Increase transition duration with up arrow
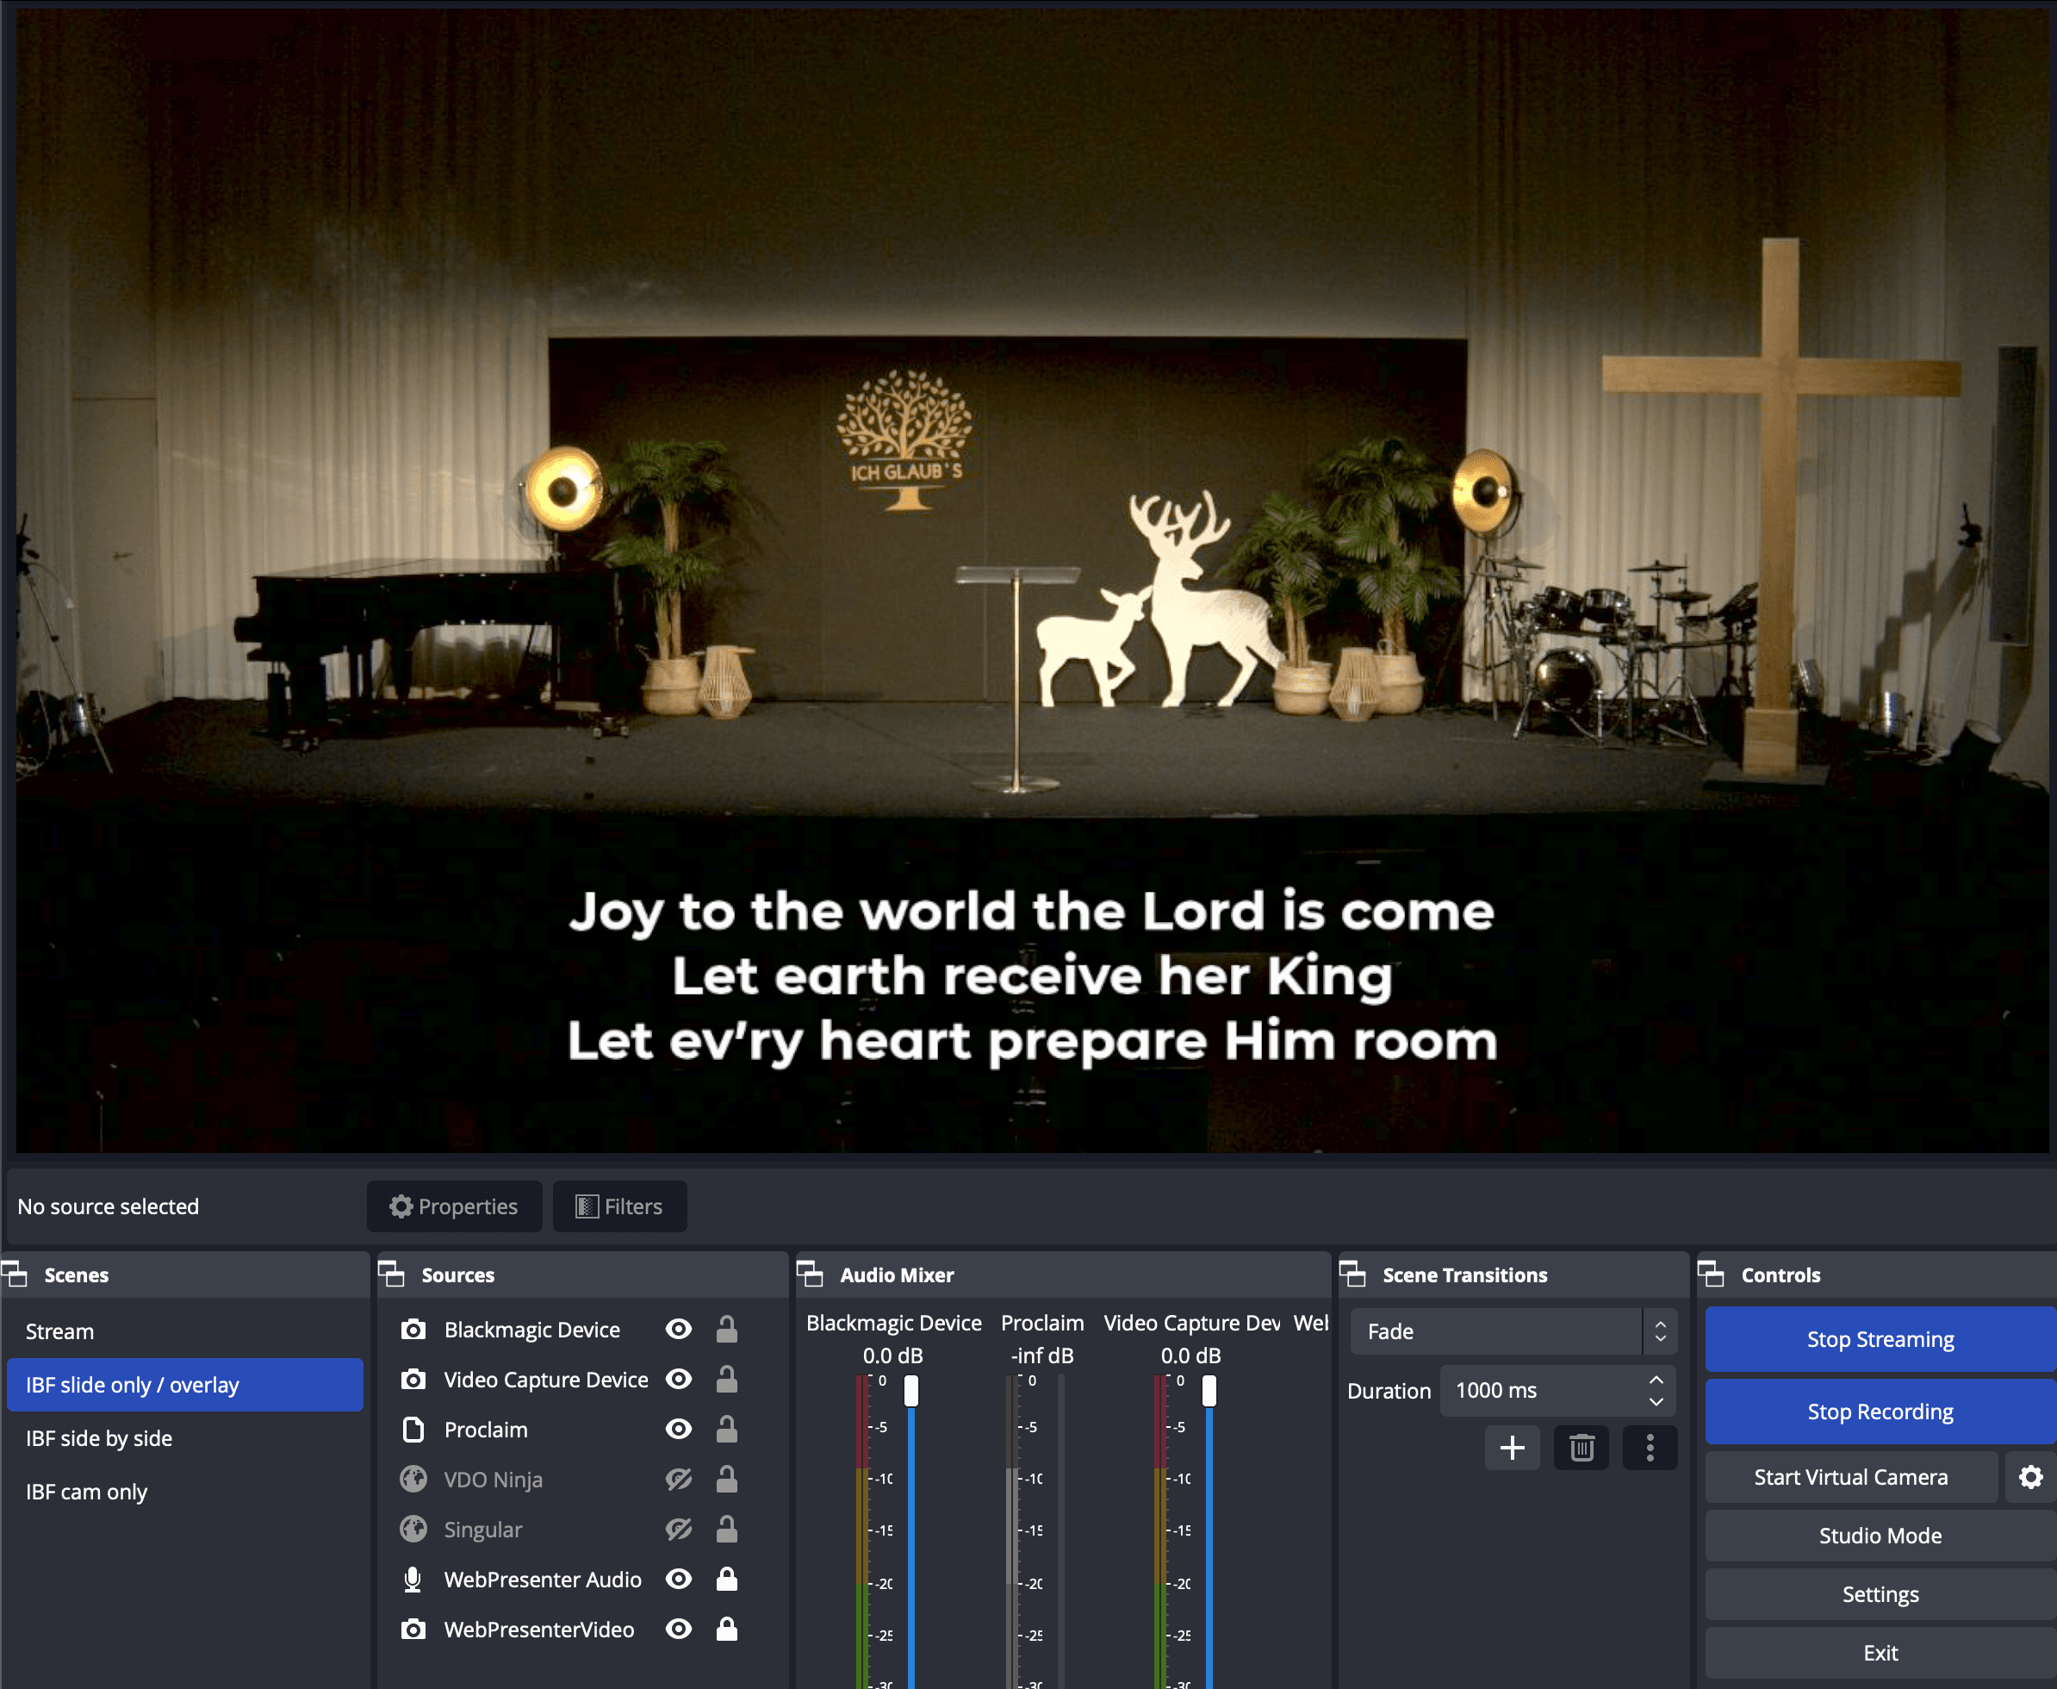Viewport: 2057px width, 1689px height. (1656, 1380)
